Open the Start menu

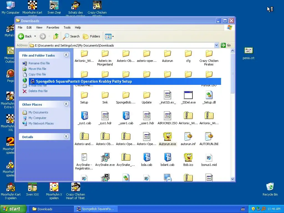coord(13,209)
